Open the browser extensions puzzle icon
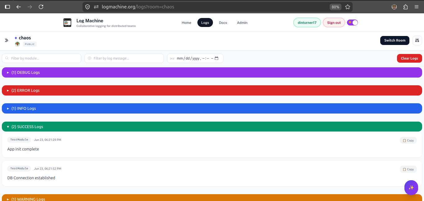Viewport: 424px width, 201px height. pos(405,7)
